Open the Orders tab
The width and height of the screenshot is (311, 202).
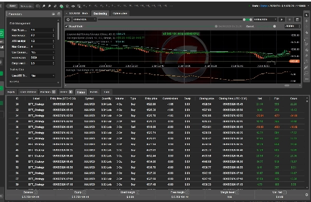tap(66, 92)
